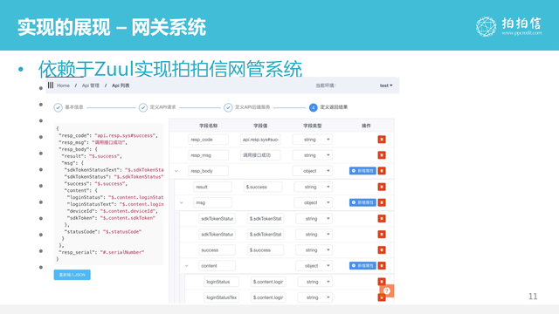The image size is (559, 314).
Task: Open field type dropdown for resp_msg
Action: [313, 155]
